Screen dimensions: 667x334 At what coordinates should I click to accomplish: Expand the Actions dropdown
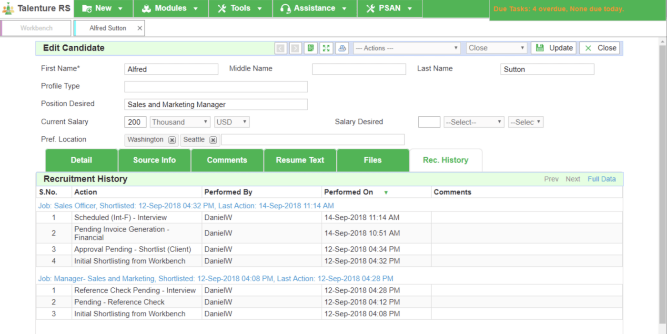[x=407, y=48]
